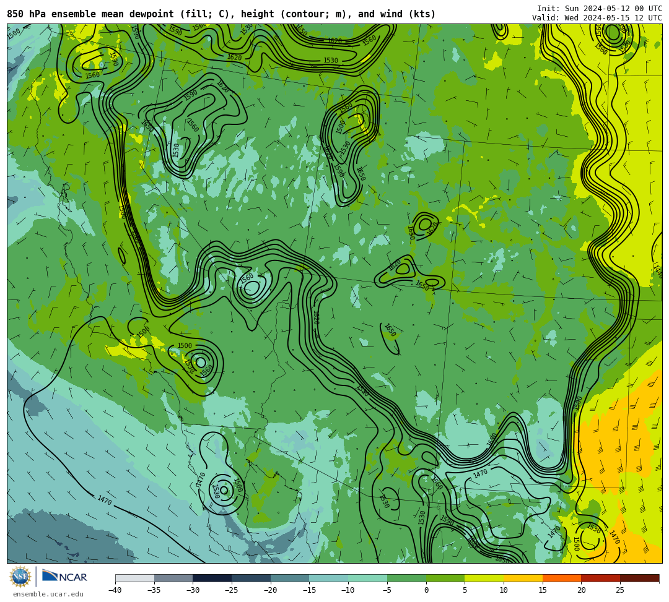Viewport: 669px width, 602px height.
Task: Click the 10 colorbar tick label
Action: (504, 590)
